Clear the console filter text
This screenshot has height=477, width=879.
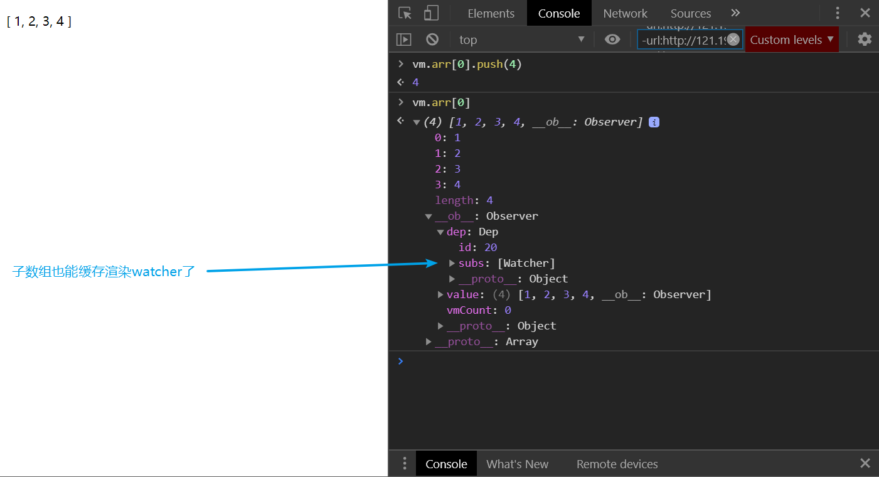[x=733, y=40]
